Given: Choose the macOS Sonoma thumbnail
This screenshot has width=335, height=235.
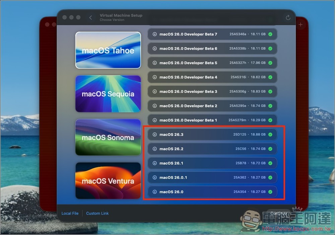Looking at the screenshot, I should [108, 137].
